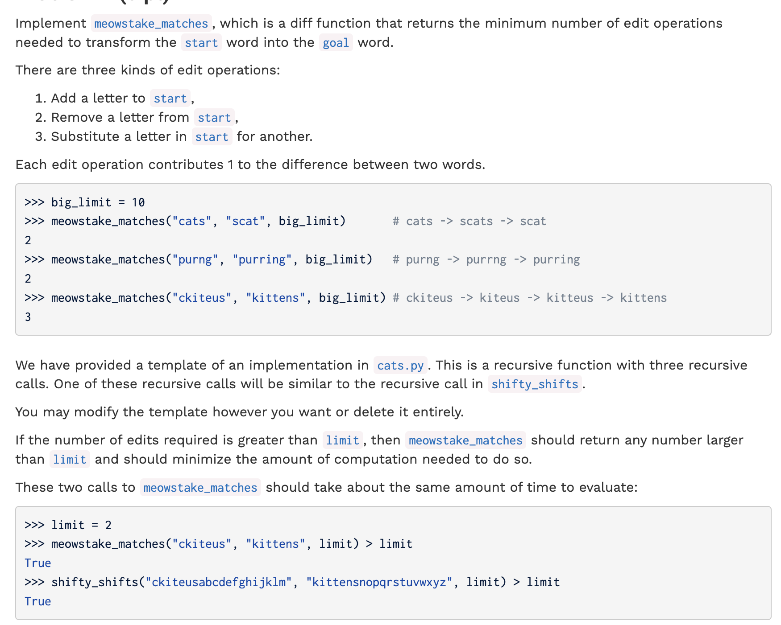Click the "purring" string argument in code
Screen dimensions: 781x625
click(x=262, y=260)
